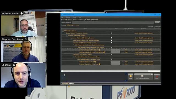
Task: Collapse the TPM Use Case Classes node
Action: pyautogui.click(x=63, y=31)
